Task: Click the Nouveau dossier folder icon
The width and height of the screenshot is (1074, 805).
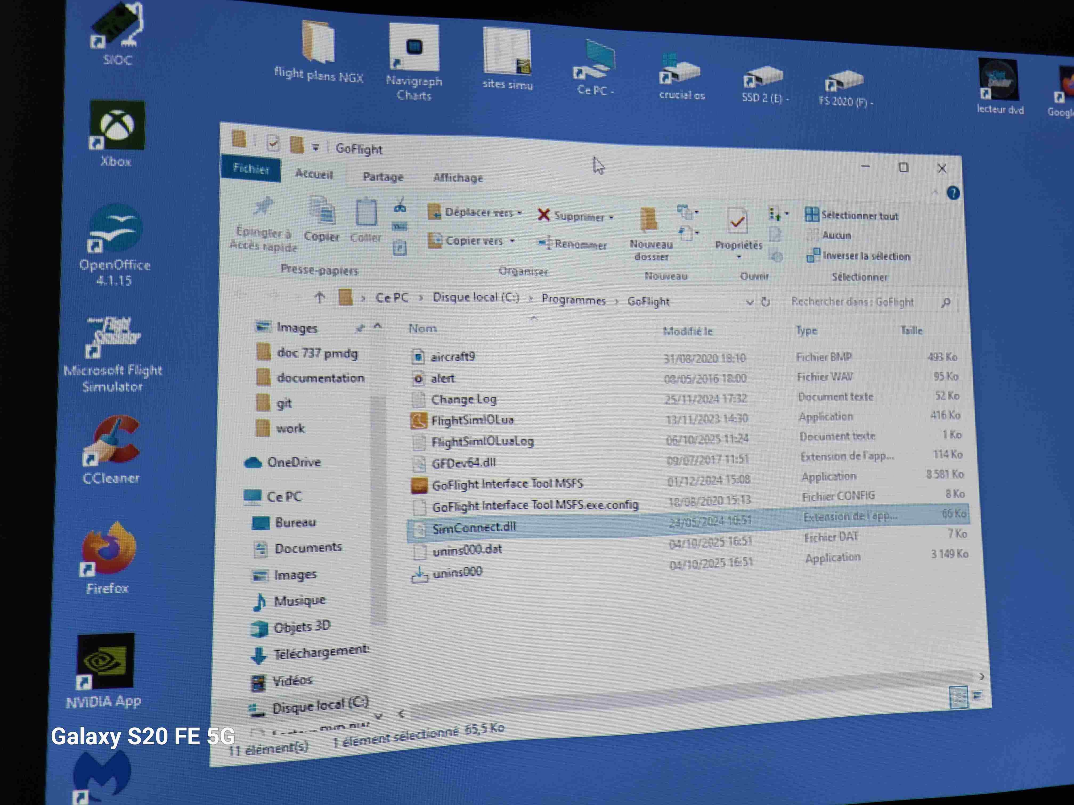Action: (x=649, y=220)
